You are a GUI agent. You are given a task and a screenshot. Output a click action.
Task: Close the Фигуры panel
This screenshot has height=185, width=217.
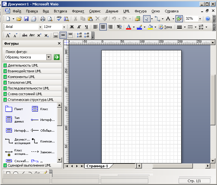(59, 43)
